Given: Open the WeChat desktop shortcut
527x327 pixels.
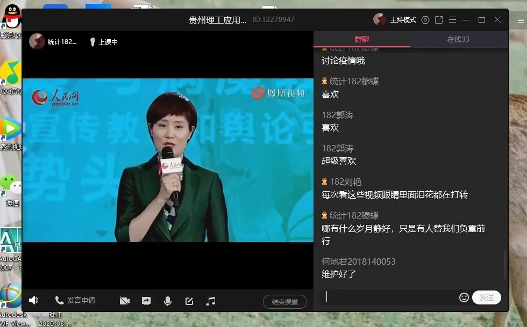Looking at the screenshot, I should [x=11, y=186].
